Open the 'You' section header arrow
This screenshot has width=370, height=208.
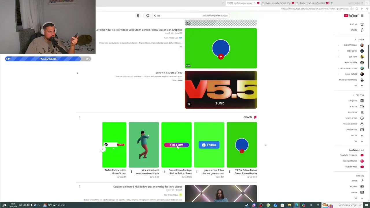pos(354,95)
